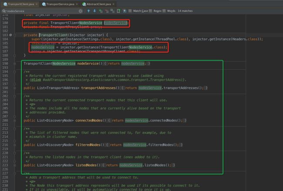Close the TransportClient.java tab

tap(37, 4)
